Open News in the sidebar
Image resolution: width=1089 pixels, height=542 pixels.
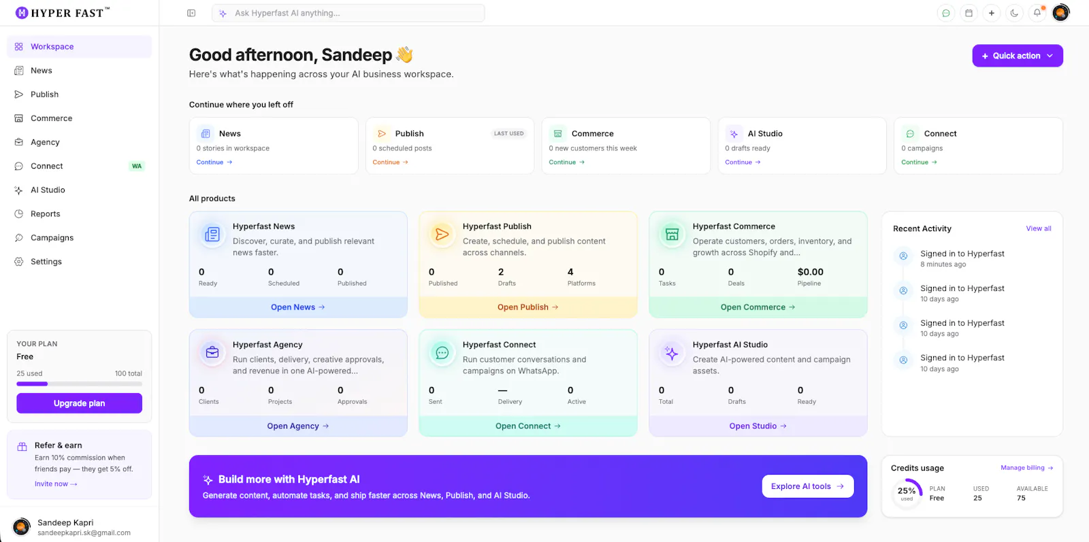pos(79,71)
